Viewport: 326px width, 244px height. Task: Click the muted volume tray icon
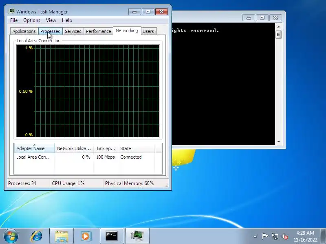pyautogui.click(x=284, y=236)
